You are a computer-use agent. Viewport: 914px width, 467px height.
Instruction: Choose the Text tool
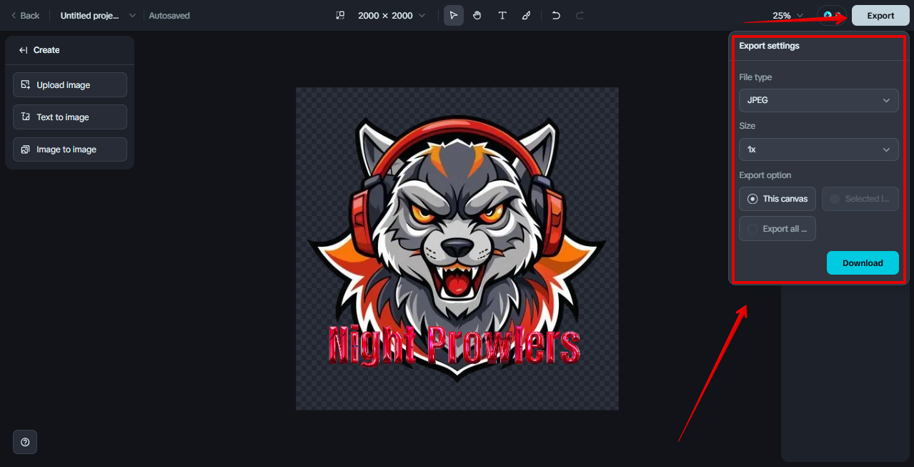pos(502,15)
